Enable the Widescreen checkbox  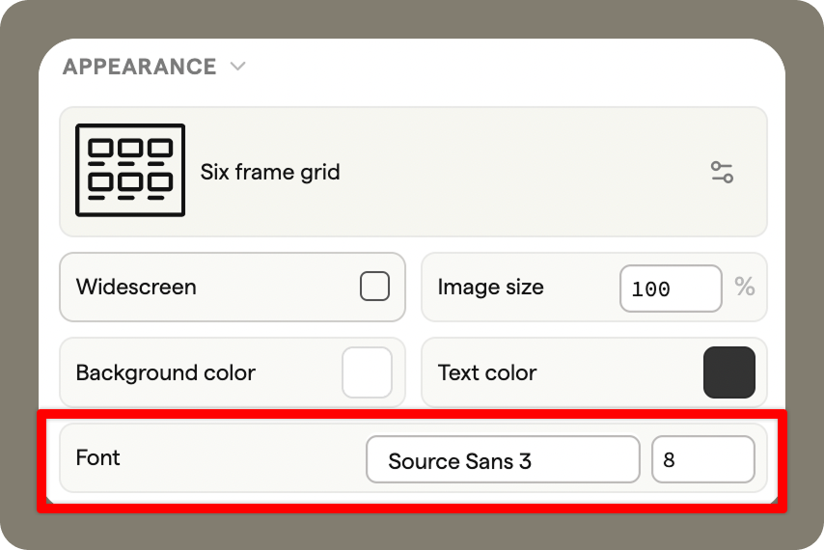pyautogui.click(x=374, y=287)
